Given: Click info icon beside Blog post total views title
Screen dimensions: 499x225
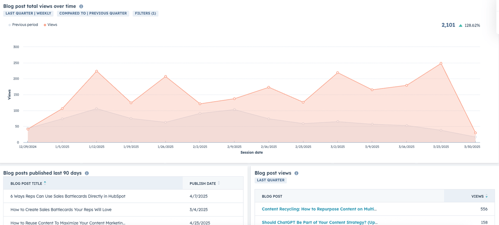Looking at the screenshot, I should [x=81, y=7].
